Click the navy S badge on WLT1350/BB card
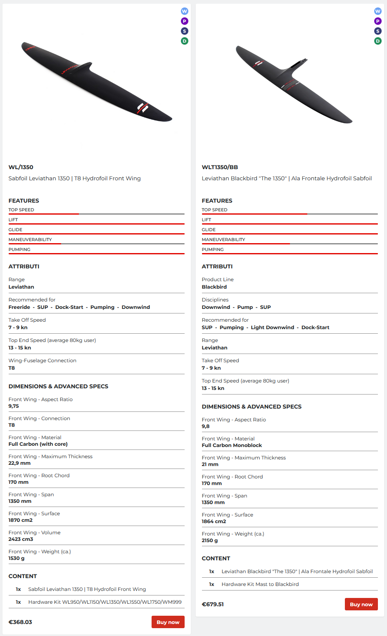The width and height of the screenshot is (387, 636). (378, 31)
